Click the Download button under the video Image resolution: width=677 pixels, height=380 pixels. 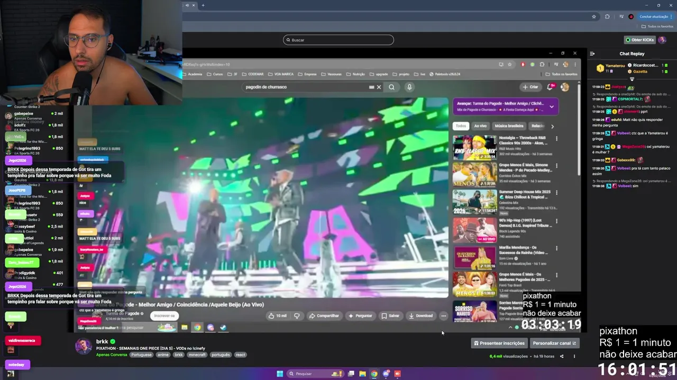[421, 316]
